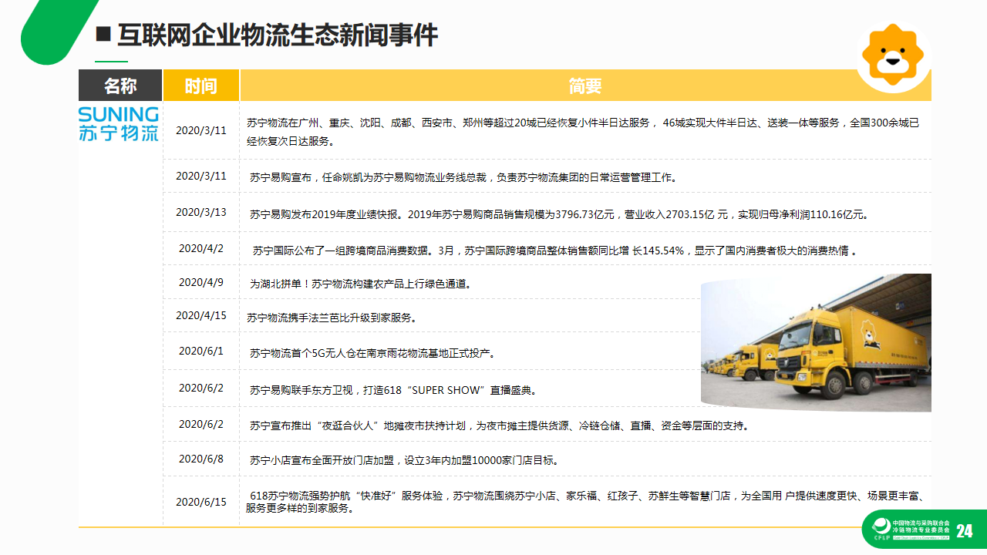Select the 时间 column header
Image resolution: width=987 pixels, height=555 pixels.
[200, 86]
